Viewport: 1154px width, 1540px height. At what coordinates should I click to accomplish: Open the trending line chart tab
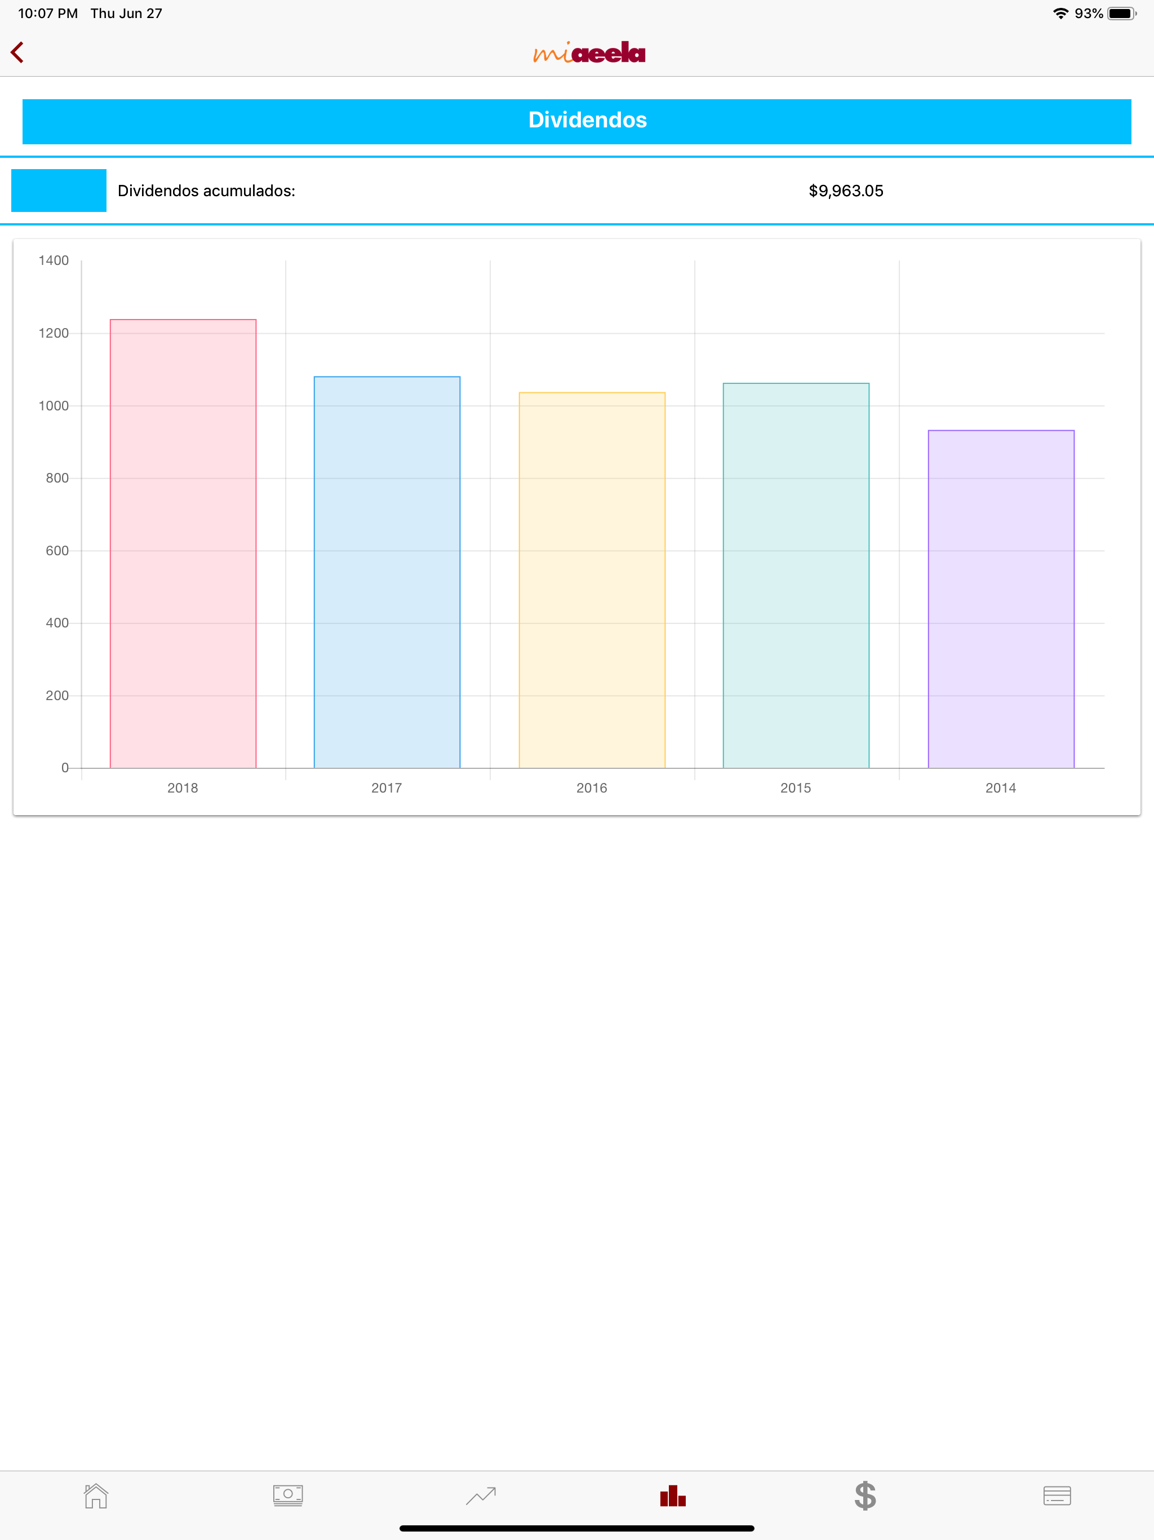coord(481,1495)
